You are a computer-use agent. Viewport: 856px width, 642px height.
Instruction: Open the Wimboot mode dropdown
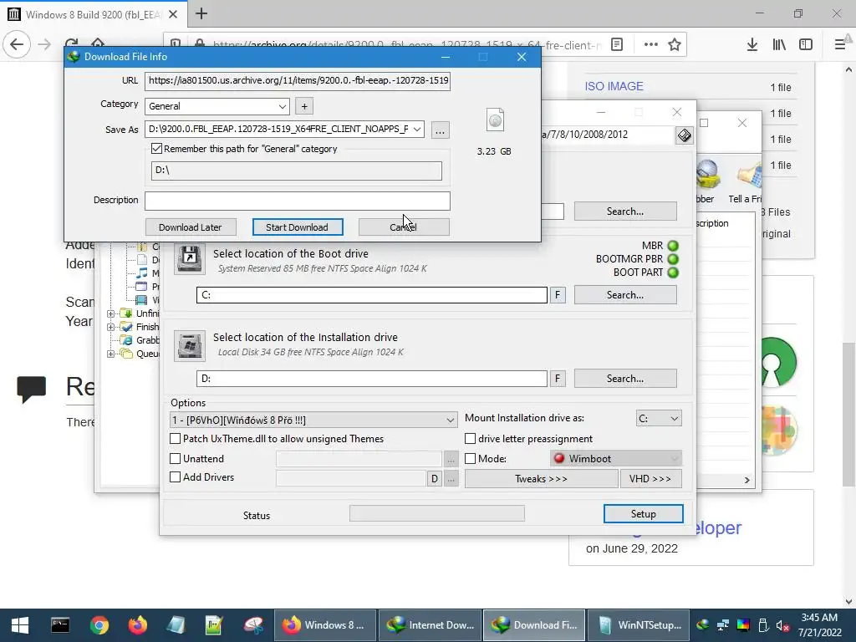pos(616,459)
